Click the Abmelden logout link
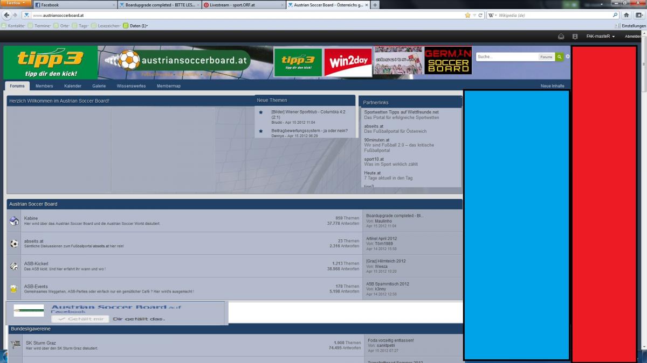647x363 pixels. coord(633,37)
